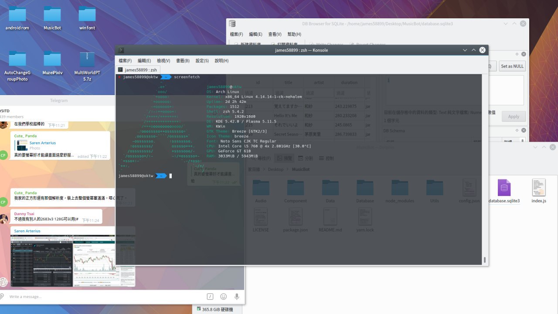Open DB Browser 查看(V) menu
Screen dimensions: 558x314
(x=275, y=34)
